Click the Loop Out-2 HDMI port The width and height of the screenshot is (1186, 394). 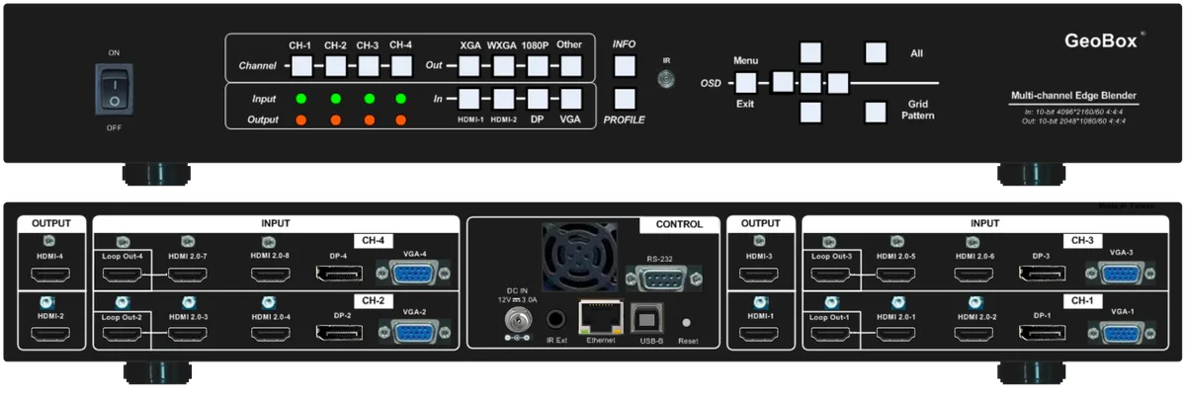(123, 334)
